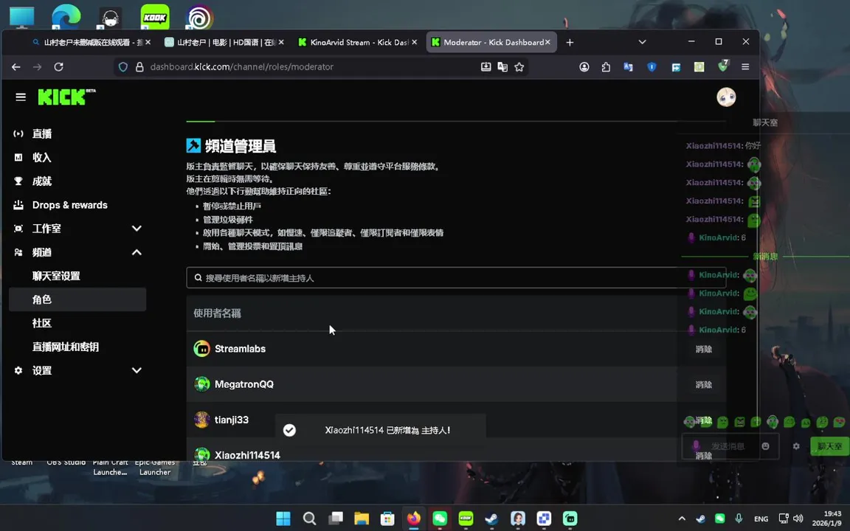Click the tracking protection shield icon
The height and width of the screenshot is (531, 850).
[x=123, y=67]
